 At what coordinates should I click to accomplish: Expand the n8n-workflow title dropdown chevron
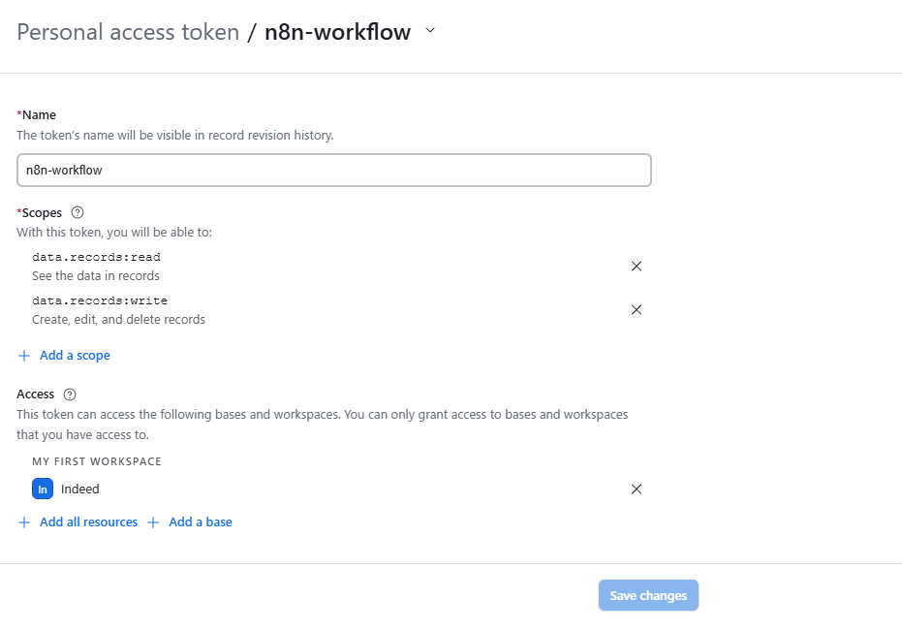pos(431,31)
